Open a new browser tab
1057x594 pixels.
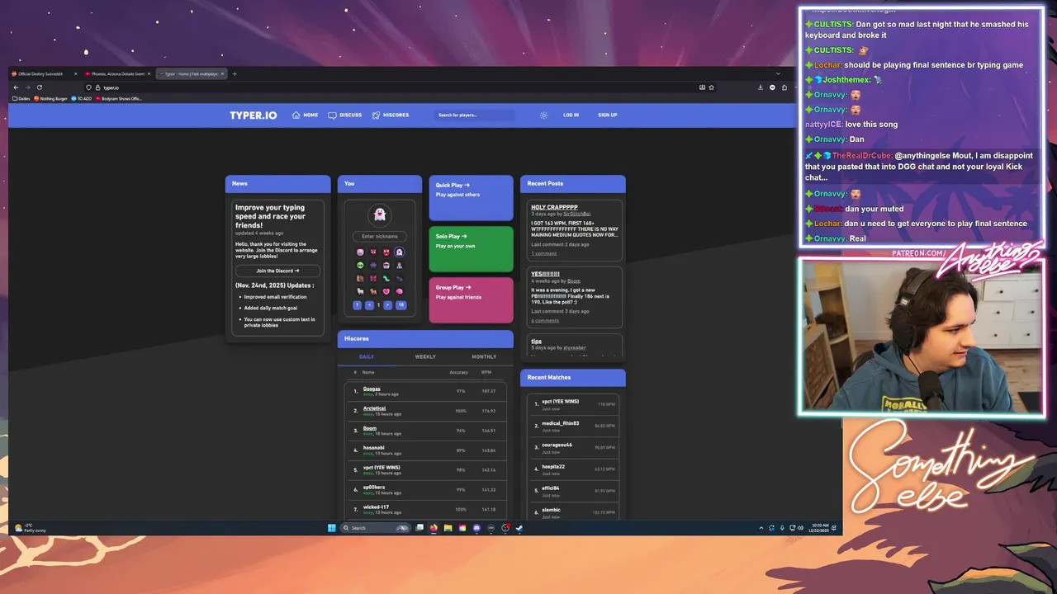pyautogui.click(x=235, y=74)
